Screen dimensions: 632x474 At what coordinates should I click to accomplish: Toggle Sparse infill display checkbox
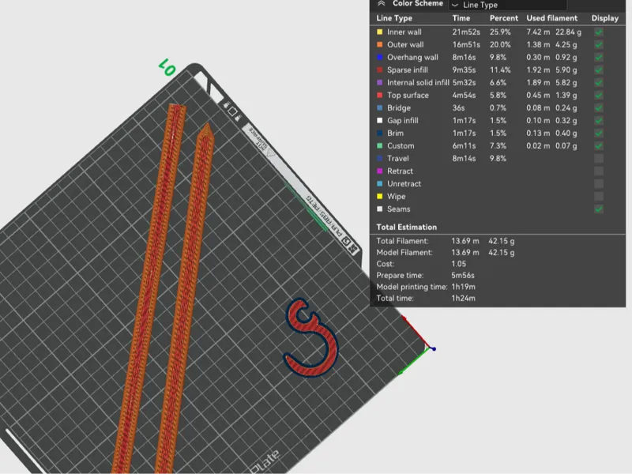pyautogui.click(x=599, y=70)
